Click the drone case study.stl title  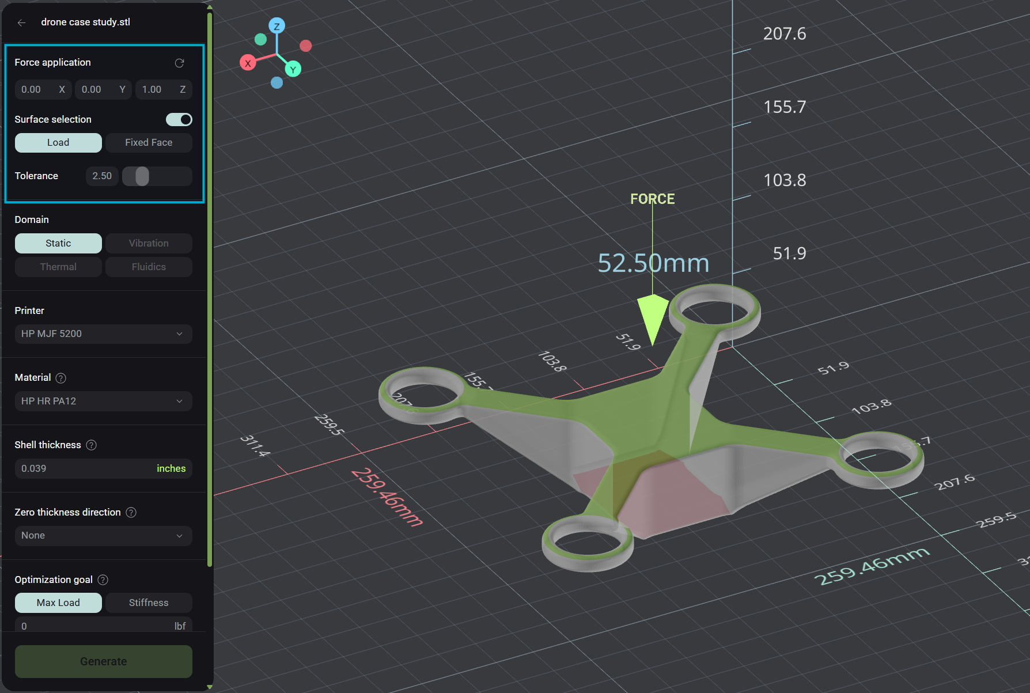(x=86, y=22)
